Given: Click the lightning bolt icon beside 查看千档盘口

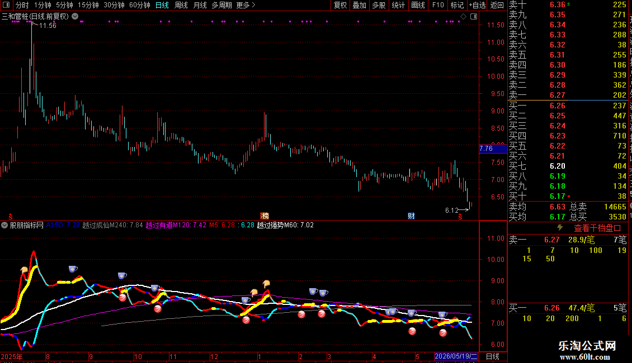Looking at the screenshot, I should pyautogui.click(x=560, y=228).
